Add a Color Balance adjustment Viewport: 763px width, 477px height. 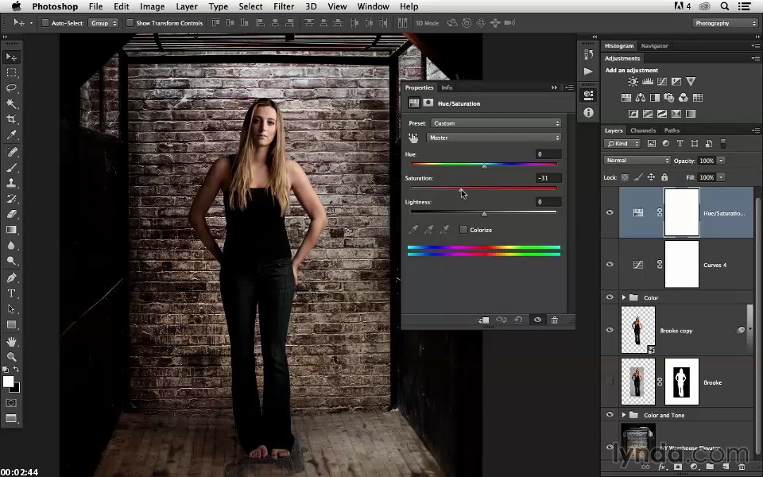click(x=641, y=98)
